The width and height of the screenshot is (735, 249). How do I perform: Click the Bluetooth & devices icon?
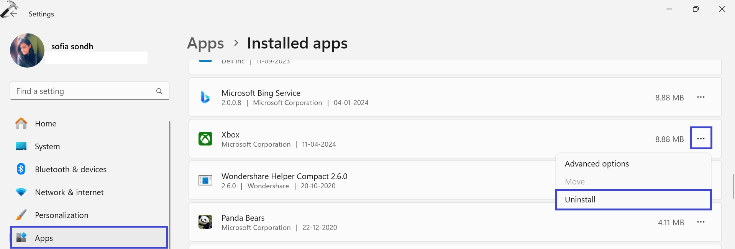21,169
